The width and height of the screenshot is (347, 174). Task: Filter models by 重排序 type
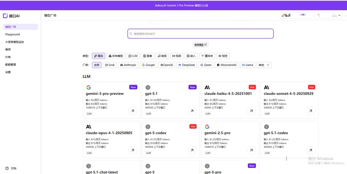207,56
